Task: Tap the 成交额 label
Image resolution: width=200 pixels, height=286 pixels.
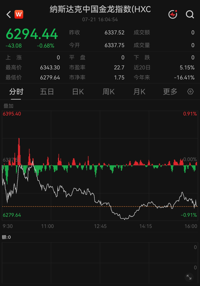Action: tap(142, 33)
